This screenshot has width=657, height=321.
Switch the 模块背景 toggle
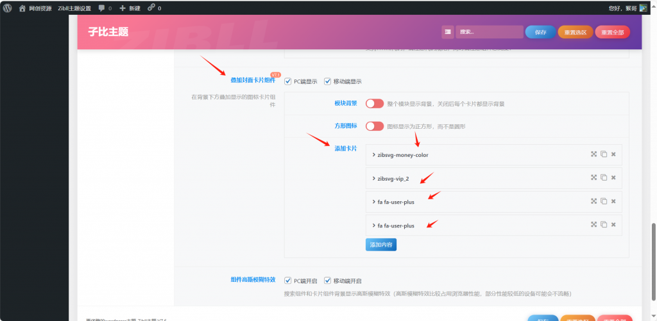pyautogui.click(x=375, y=103)
